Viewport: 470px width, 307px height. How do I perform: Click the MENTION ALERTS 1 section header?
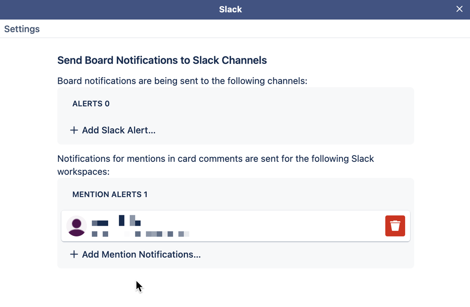coord(110,194)
